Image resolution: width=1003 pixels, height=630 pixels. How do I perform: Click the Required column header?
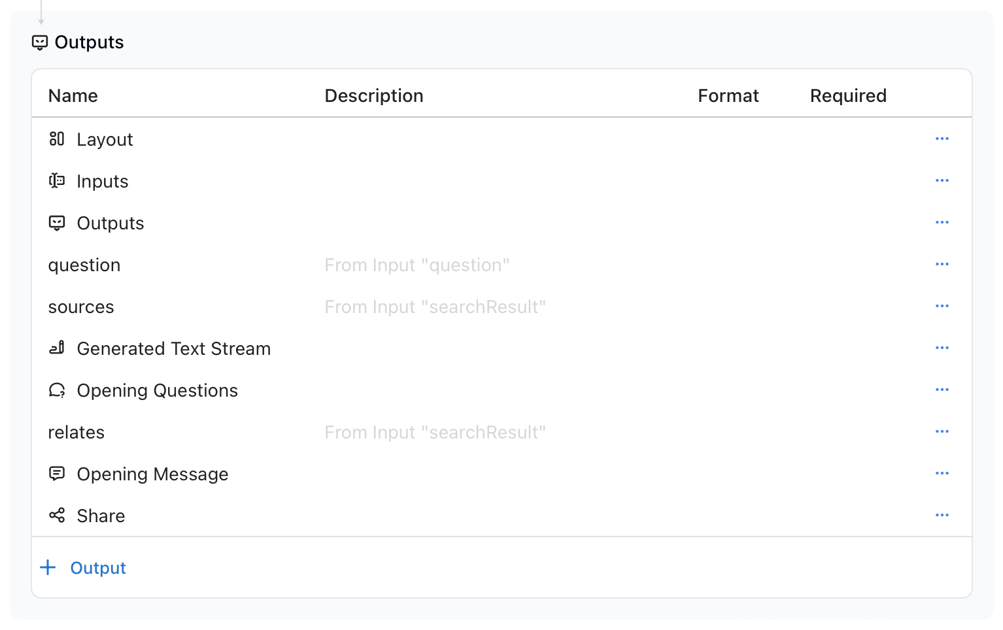click(848, 96)
